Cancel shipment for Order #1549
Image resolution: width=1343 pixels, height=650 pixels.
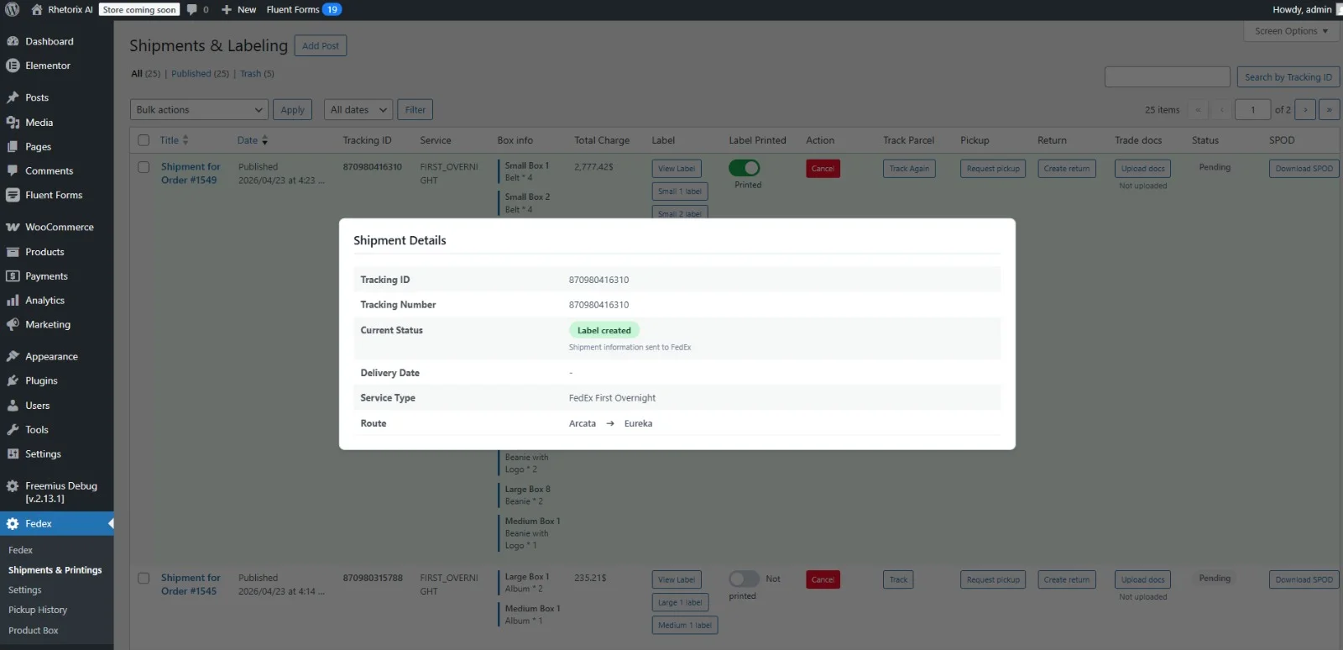(x=823, y=169)
